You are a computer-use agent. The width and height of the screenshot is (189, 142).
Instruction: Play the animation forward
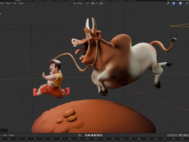point(95,135)
